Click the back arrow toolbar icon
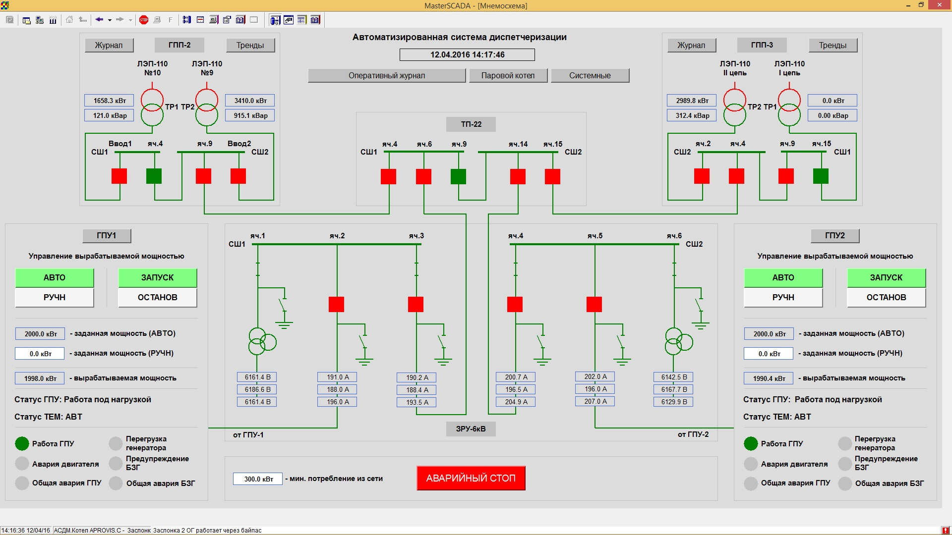The image size is (952, 535). click(x=99, y=20)
